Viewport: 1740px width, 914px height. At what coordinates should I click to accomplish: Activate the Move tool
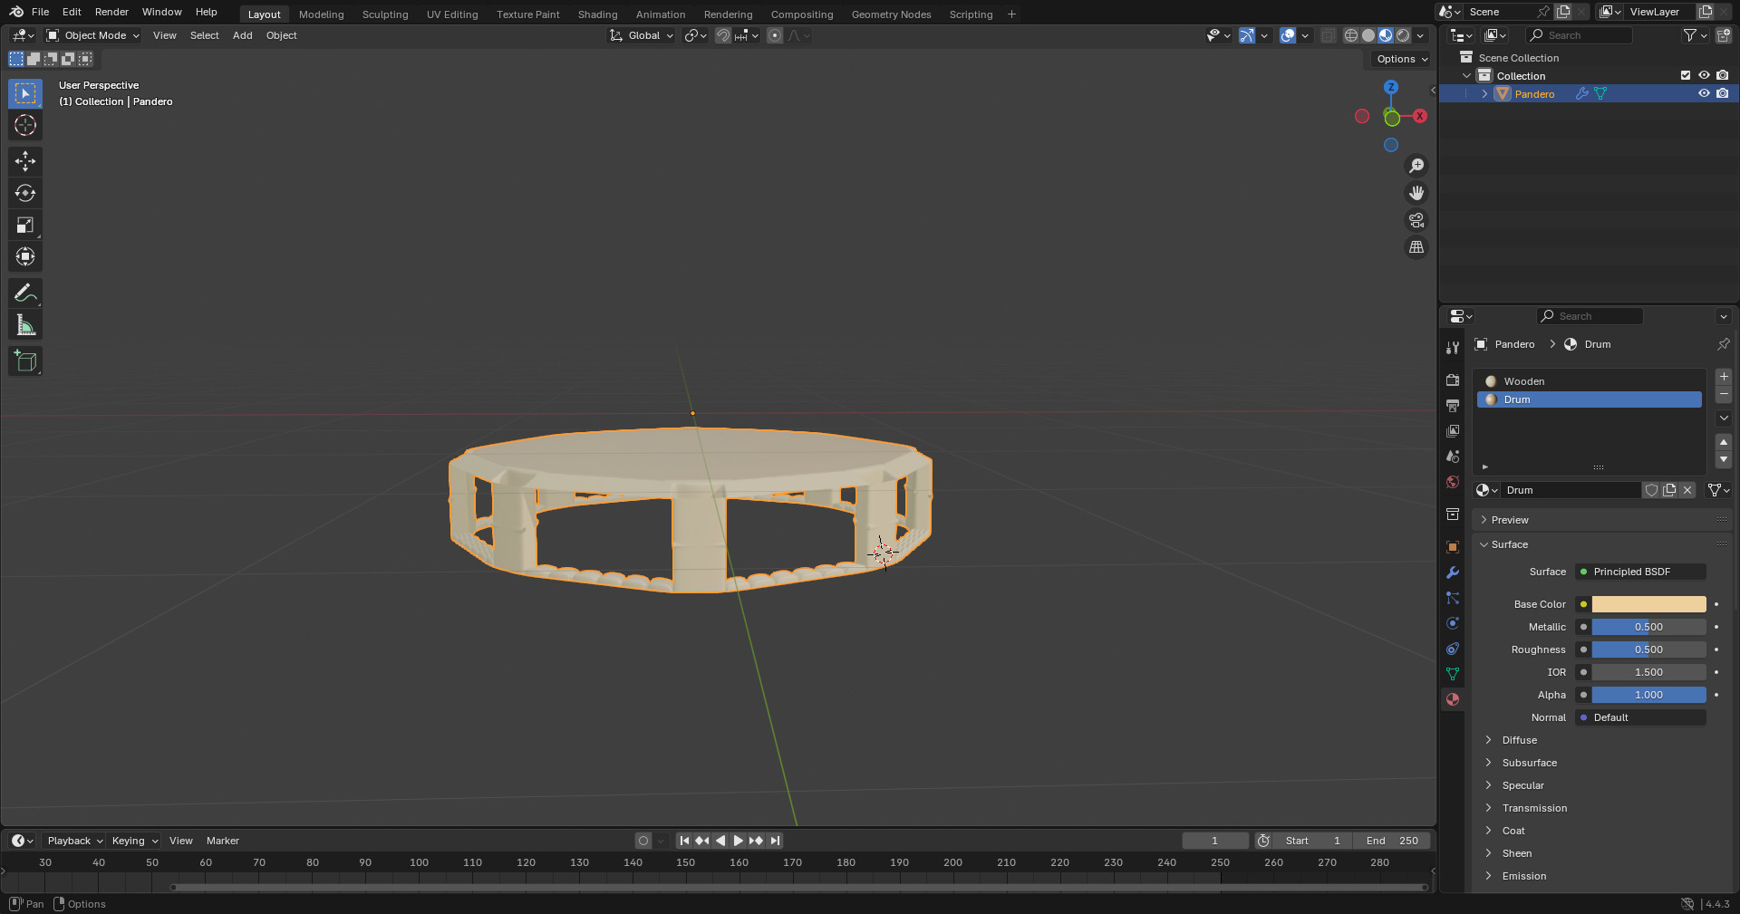pyautogui.click(x=25, y=161)
